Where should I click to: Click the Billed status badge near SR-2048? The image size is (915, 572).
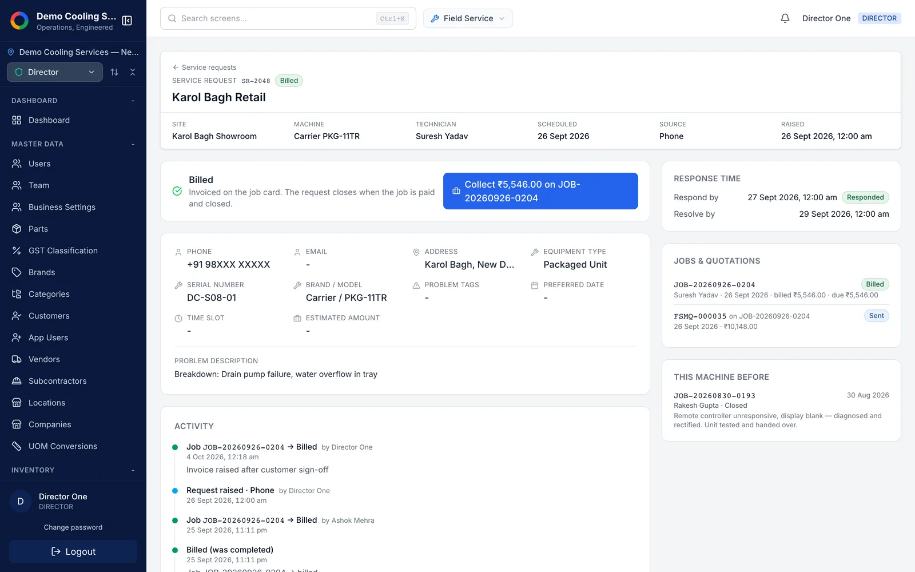(289, 81)
